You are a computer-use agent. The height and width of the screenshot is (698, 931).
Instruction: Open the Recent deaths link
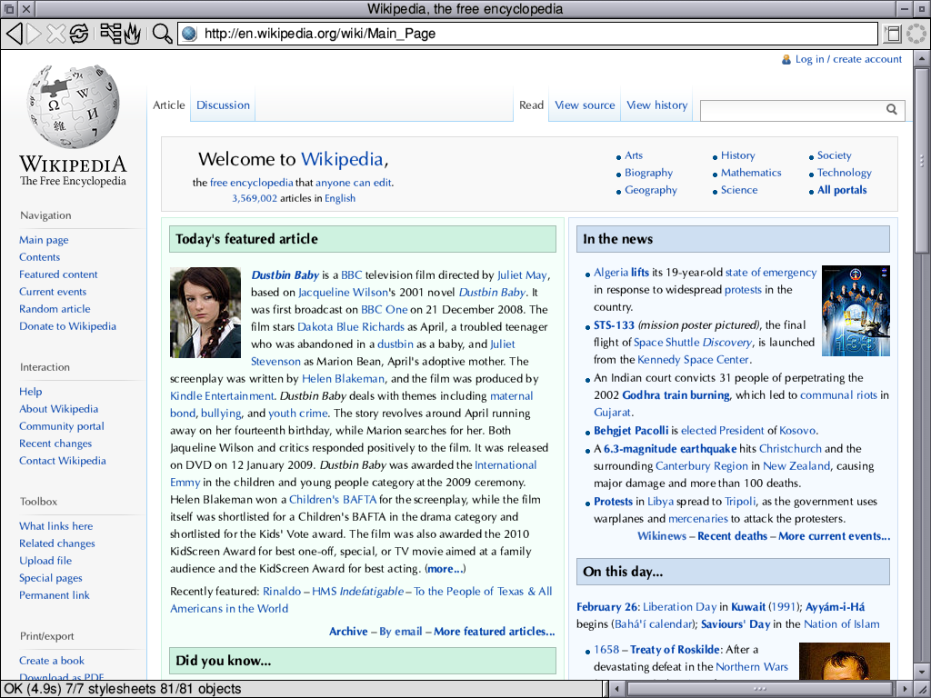pos(732,536)
